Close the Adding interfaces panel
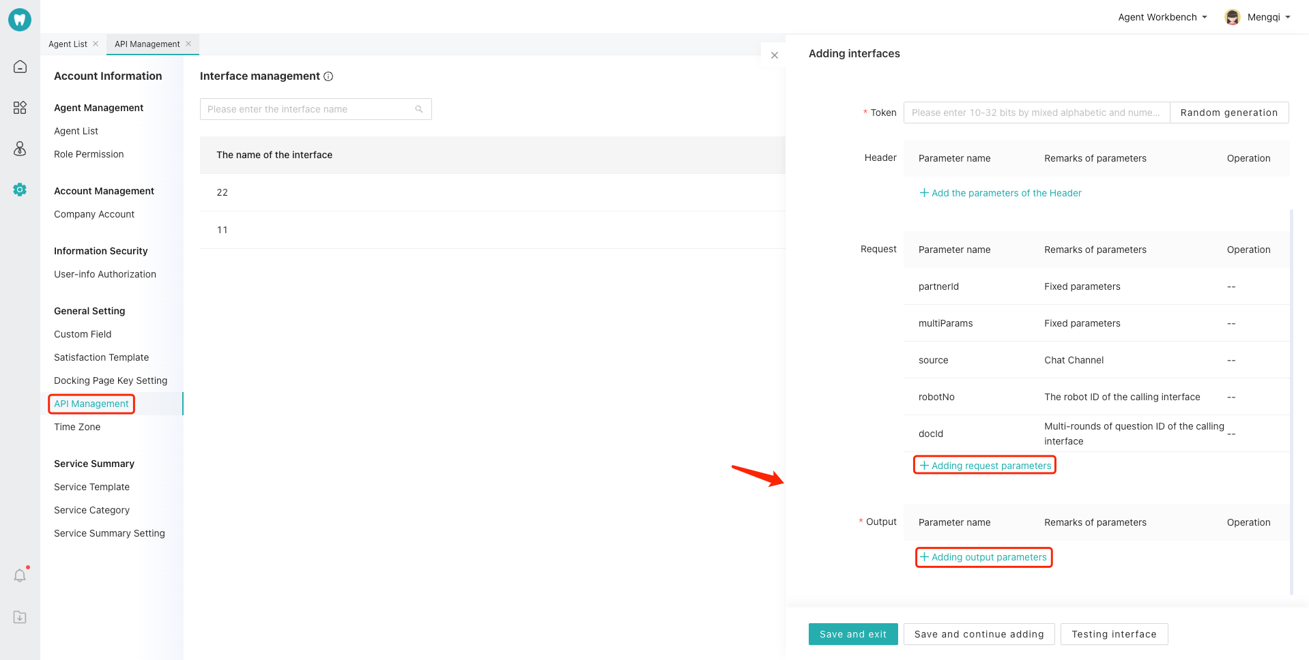This screenshot has height=660, width=1309. [774, 55]
